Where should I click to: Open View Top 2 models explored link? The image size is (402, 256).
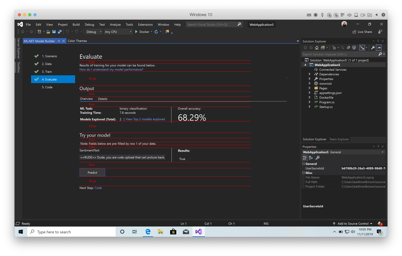coord(145,119)
